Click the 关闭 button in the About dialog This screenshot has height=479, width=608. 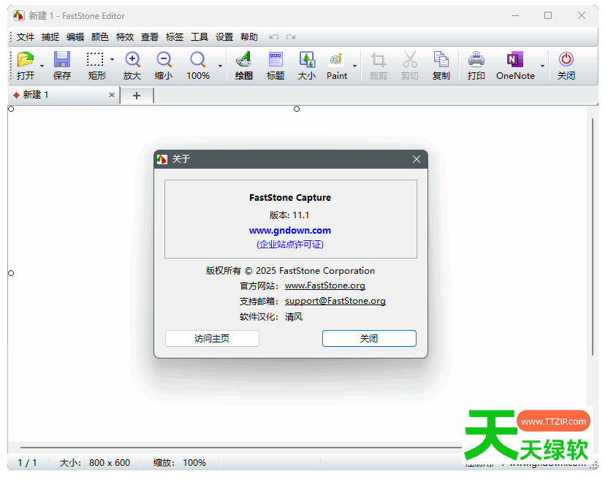pos(369,338)
